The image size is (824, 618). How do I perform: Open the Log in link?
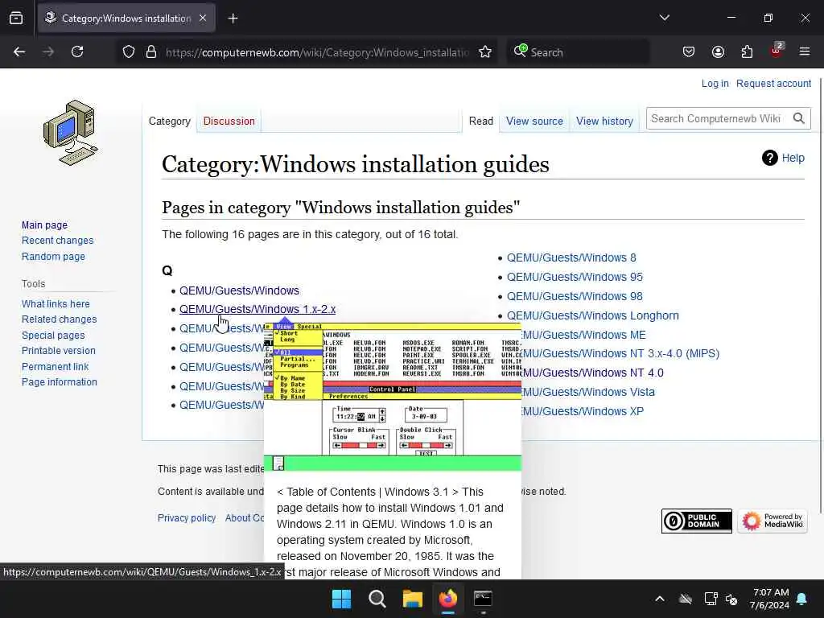click(715, 84)
